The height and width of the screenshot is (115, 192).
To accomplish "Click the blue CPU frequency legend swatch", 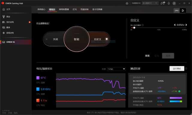I will coord(38,89).
